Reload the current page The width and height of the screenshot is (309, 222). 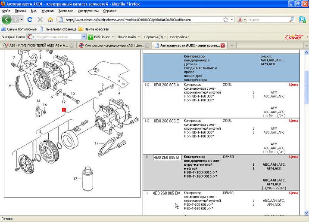30,20
